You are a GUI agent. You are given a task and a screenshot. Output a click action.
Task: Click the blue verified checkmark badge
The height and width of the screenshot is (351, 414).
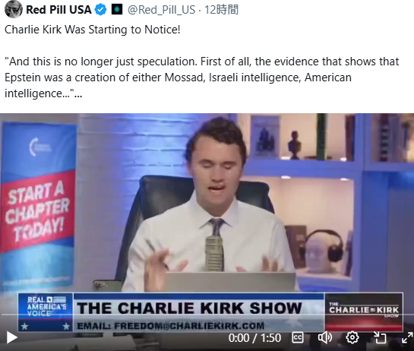point(100,10)
